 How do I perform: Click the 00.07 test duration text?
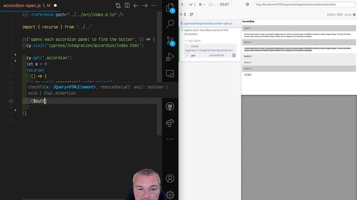[224, 4]
